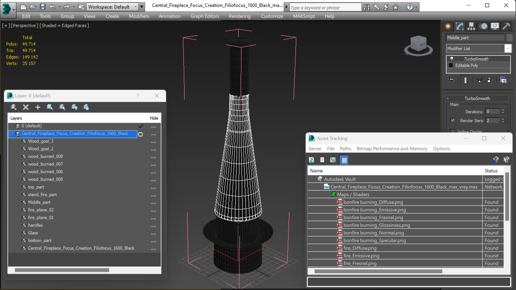Open the Utilities hammer panel tab
Image resolution: width=516 pixels, height=290 pixels.
tap(506, 26)
